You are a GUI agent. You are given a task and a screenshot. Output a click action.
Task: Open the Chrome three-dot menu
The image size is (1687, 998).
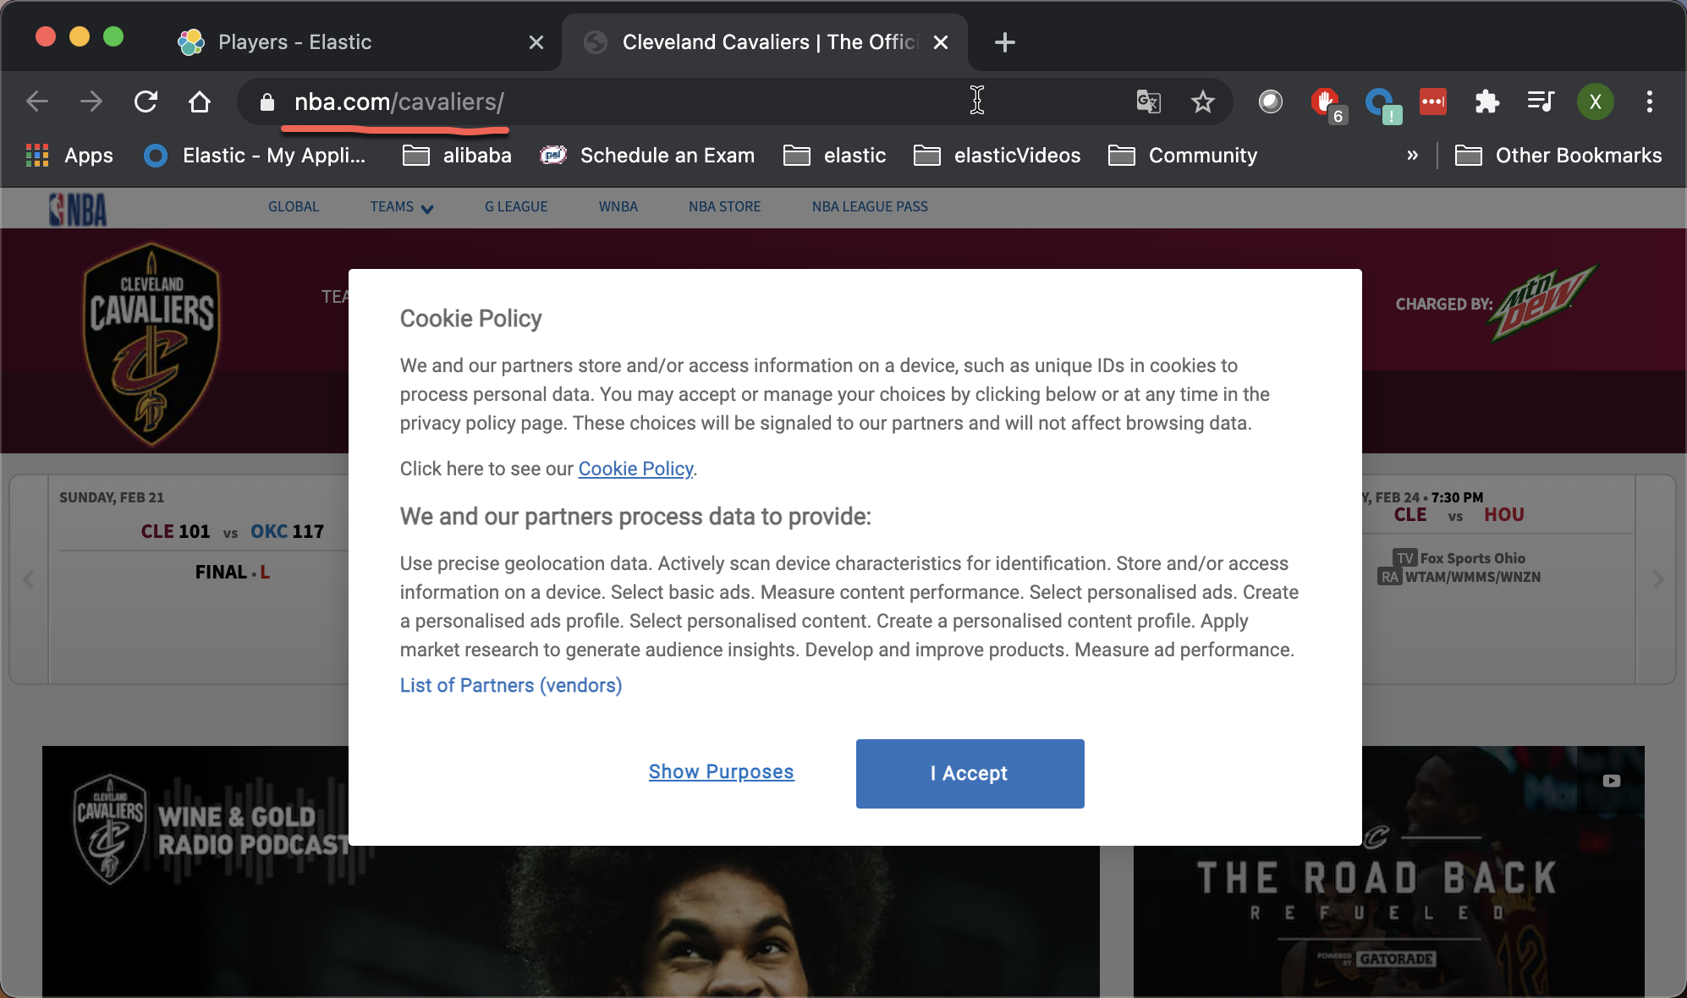pos(1649,102)
